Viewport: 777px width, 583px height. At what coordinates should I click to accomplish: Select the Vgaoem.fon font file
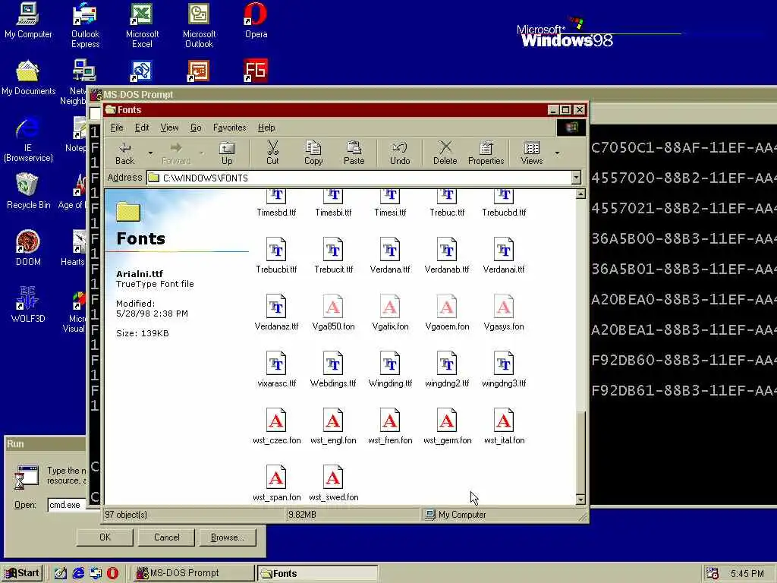pyautogui.click(x=447, y=313)
